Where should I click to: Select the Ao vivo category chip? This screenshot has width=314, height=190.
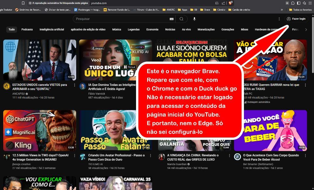(x=186, y=29)
